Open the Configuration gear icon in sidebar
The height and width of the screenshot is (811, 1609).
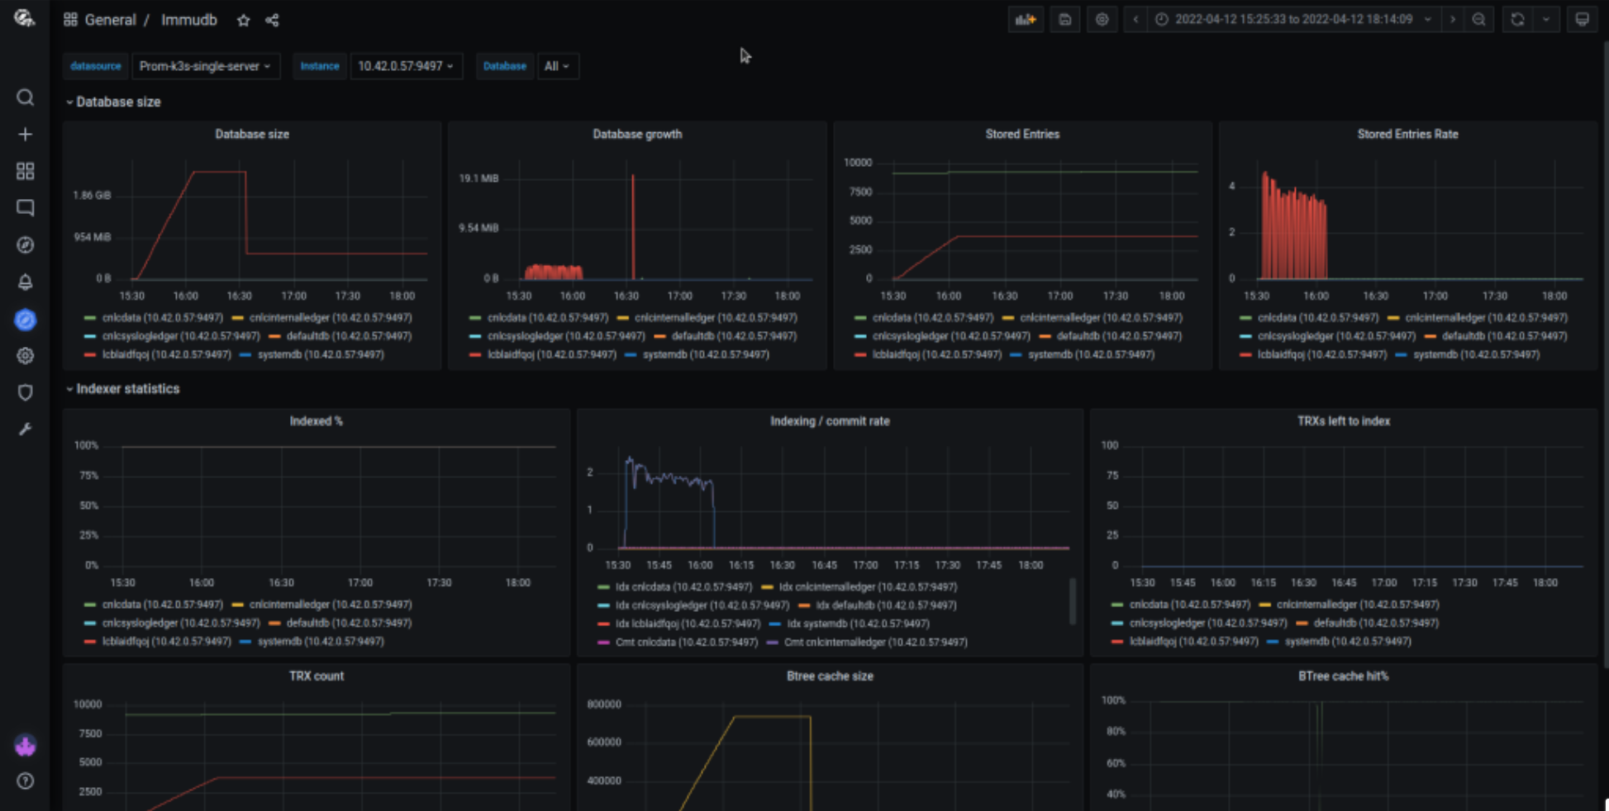tap(25, 356)
